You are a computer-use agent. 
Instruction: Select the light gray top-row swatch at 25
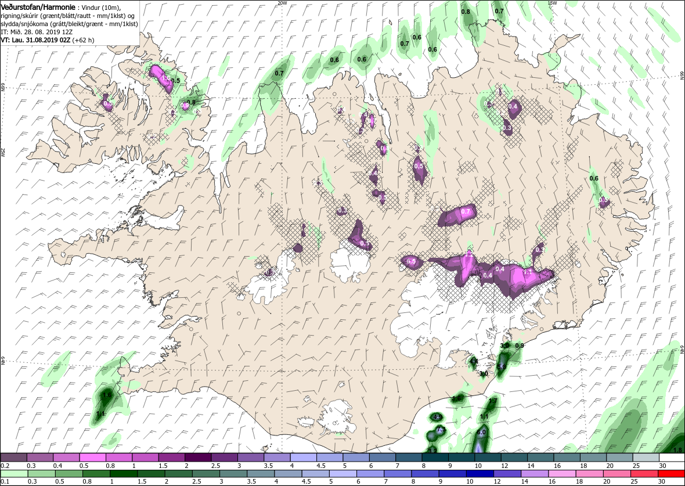coord(646,458)
